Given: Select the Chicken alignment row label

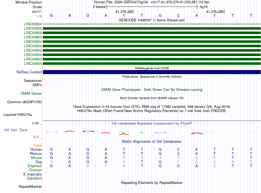Looking at the screenshot, I should click(35, 170).
